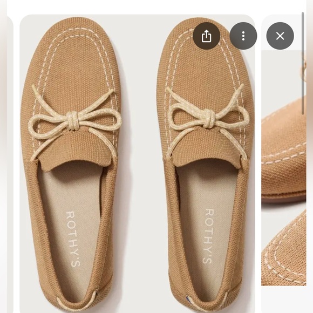This screenshot has height=313, width=313.
Task: Open the three-dot more options menu
Action: (x=243, y=36)
